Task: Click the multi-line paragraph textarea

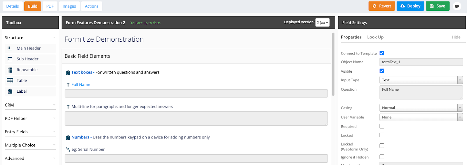Action: click(196, 119)
